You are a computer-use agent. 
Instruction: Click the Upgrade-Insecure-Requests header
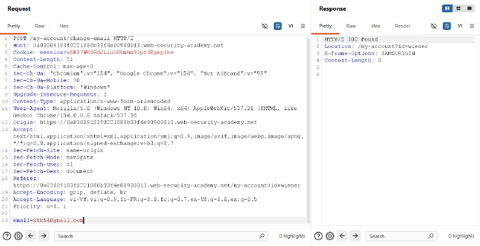[59, 95]
